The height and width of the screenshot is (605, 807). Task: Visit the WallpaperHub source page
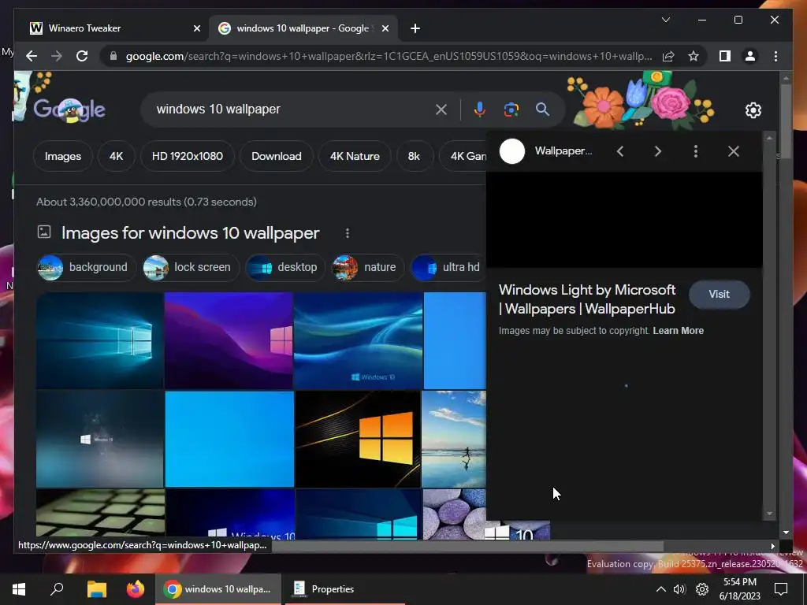point(719,295)
